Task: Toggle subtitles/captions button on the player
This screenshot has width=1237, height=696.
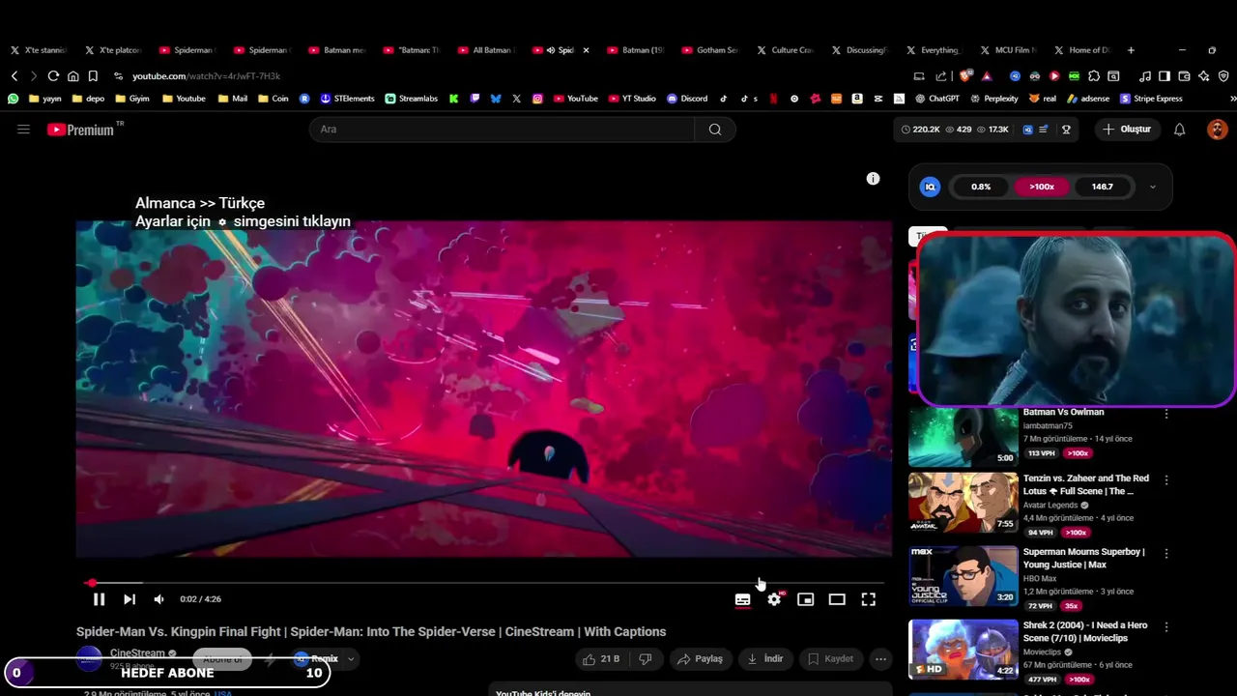Action: pos(742,599)
